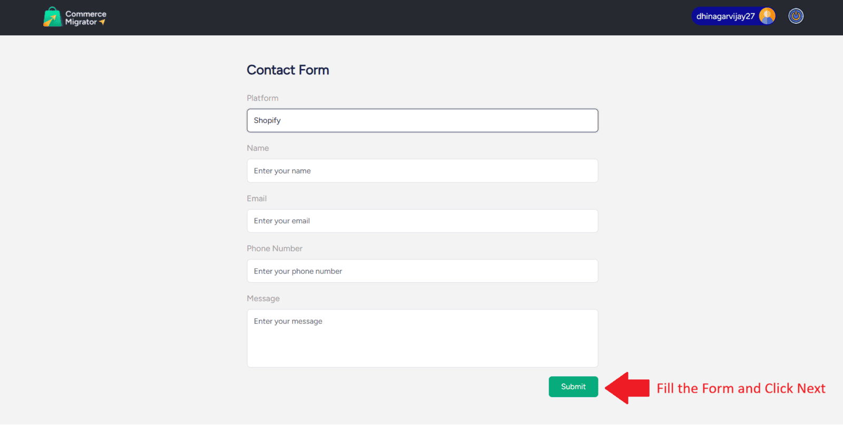Click the Message field label
843x425 pixels.
pyautogui.click(x=263, y=298)
